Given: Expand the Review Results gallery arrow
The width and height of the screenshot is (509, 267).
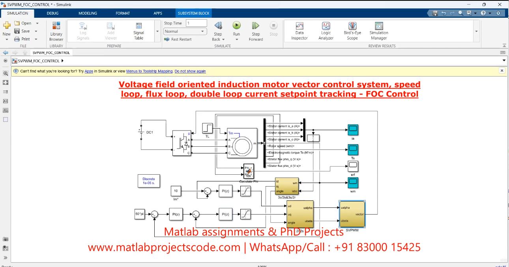Looking at the screenshot, I should coord(476,31).
